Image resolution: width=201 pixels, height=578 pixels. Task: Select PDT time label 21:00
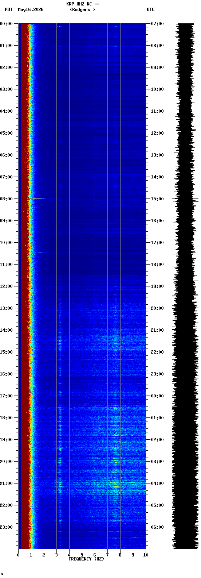point(6,483)
